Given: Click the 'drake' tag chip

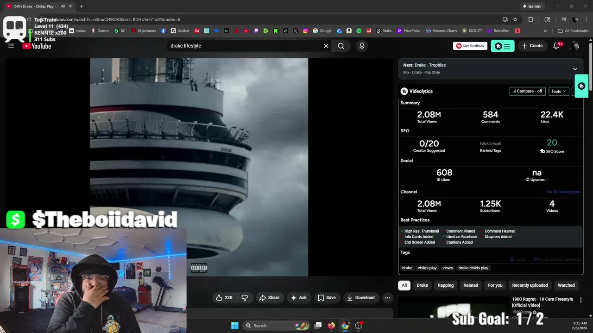Looking at the screenshot, I should click(x=407, y=268).
